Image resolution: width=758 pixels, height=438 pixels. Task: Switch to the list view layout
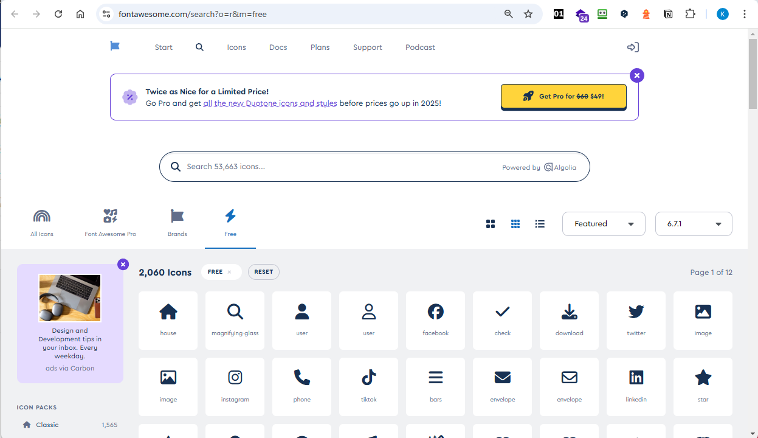(540, 224)
